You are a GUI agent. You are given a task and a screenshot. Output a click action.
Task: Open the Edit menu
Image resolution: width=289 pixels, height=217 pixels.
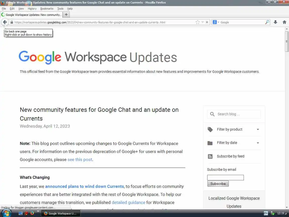pos(12,9)
